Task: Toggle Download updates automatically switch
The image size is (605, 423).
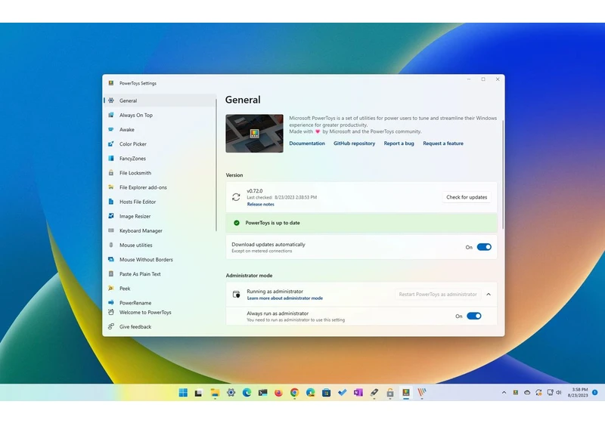Action: [x=484, y=247]
